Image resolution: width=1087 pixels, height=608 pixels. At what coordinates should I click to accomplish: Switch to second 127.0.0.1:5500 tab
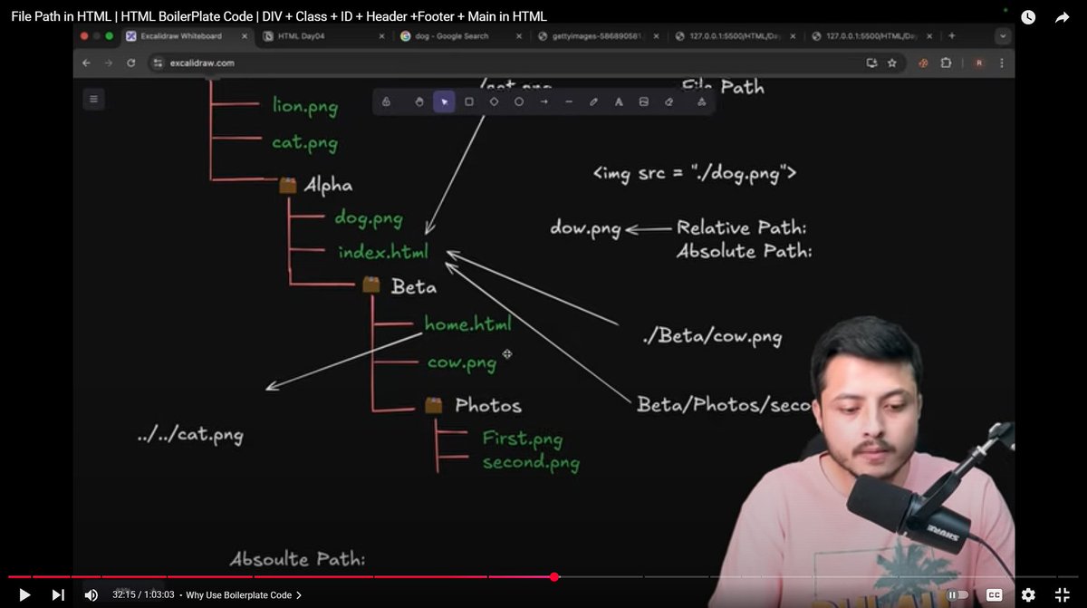point(871,36)
